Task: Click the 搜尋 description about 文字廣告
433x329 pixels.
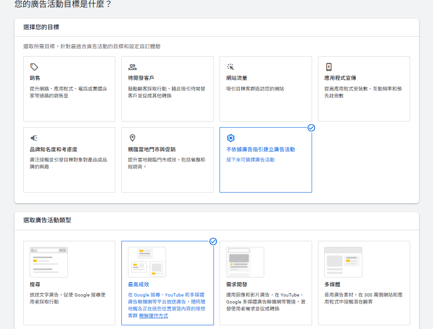Action: [x=67, y=298]
